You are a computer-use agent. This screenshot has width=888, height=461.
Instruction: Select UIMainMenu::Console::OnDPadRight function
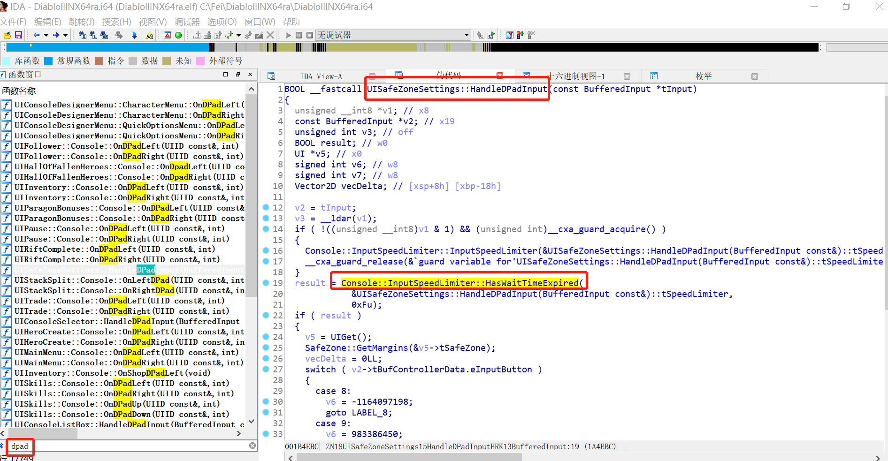click(122, 363)
